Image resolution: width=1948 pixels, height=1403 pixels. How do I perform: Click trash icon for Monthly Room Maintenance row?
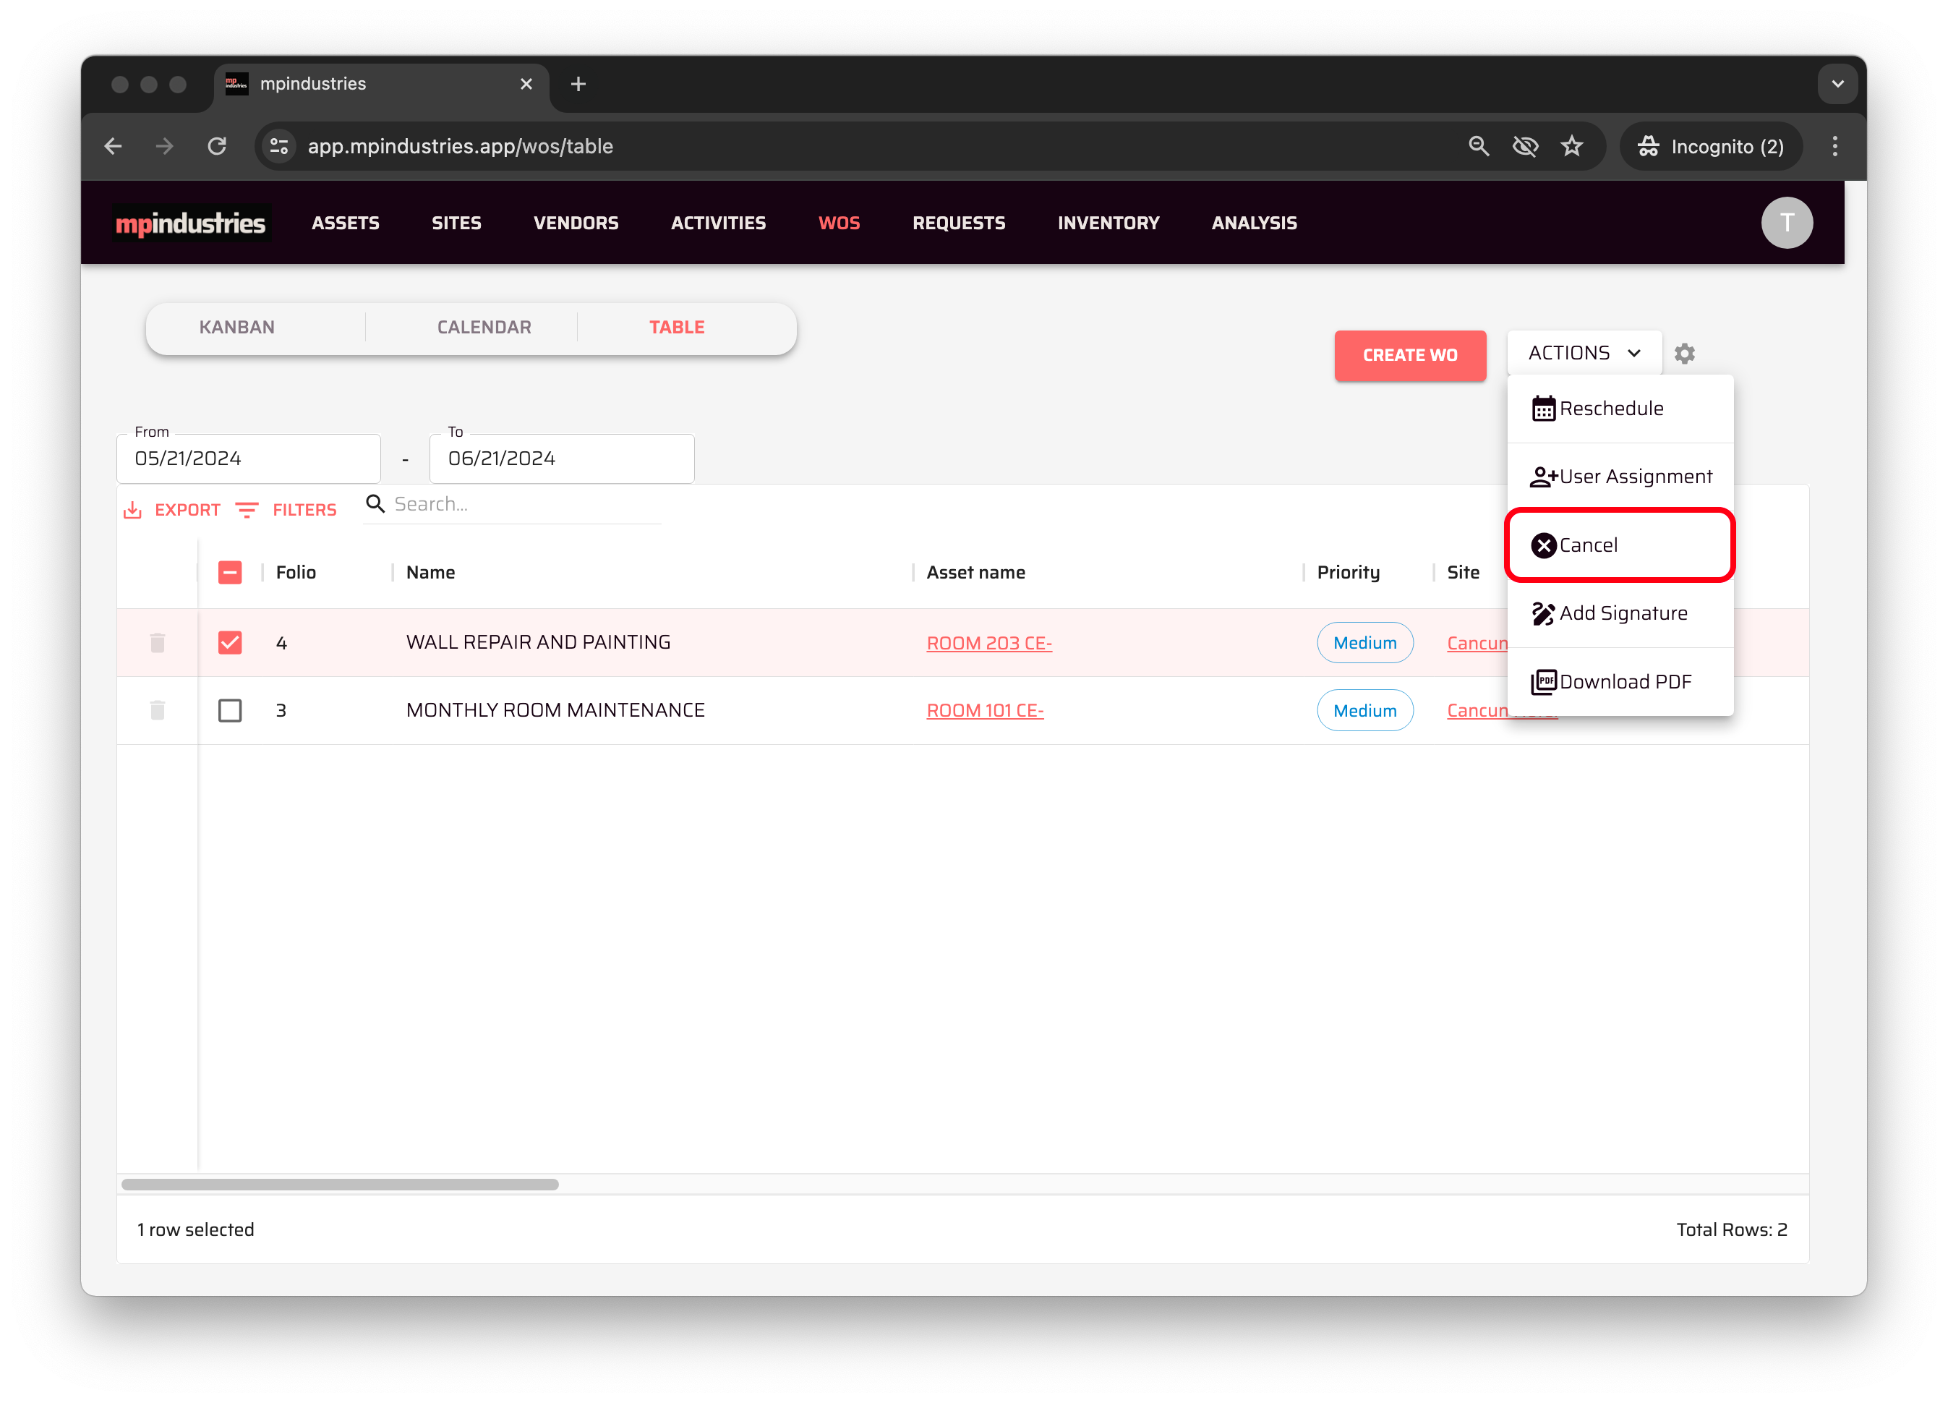[157, 710]
